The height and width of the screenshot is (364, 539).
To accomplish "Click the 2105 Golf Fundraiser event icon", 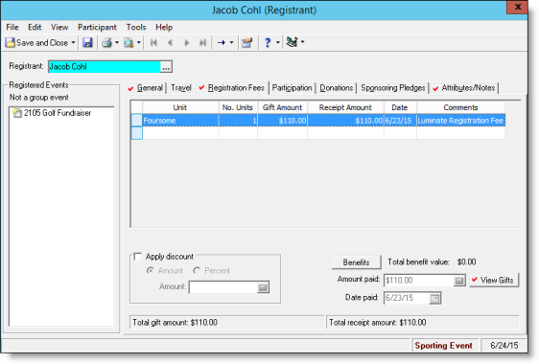I will tap(16, 113).
